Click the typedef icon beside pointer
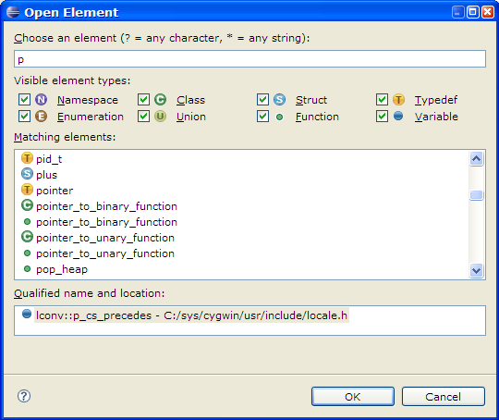This screenshot has height=420, width=499. (27, 190)
